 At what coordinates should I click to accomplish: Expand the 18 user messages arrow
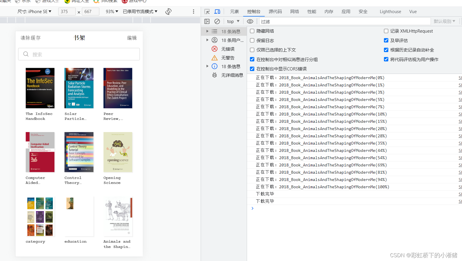tap(207, 40)
